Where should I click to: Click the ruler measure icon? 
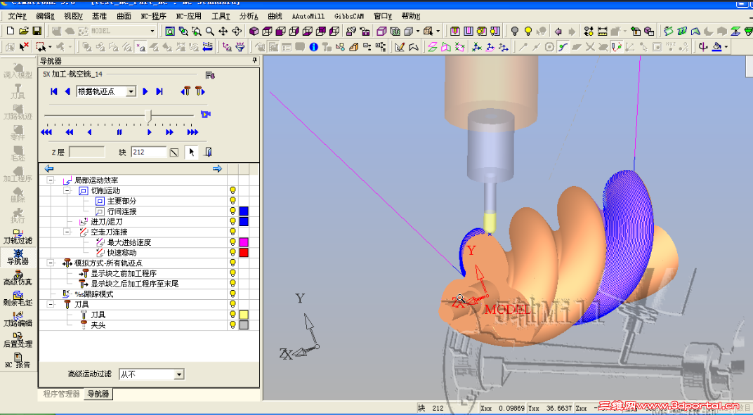tap(602, 31)
